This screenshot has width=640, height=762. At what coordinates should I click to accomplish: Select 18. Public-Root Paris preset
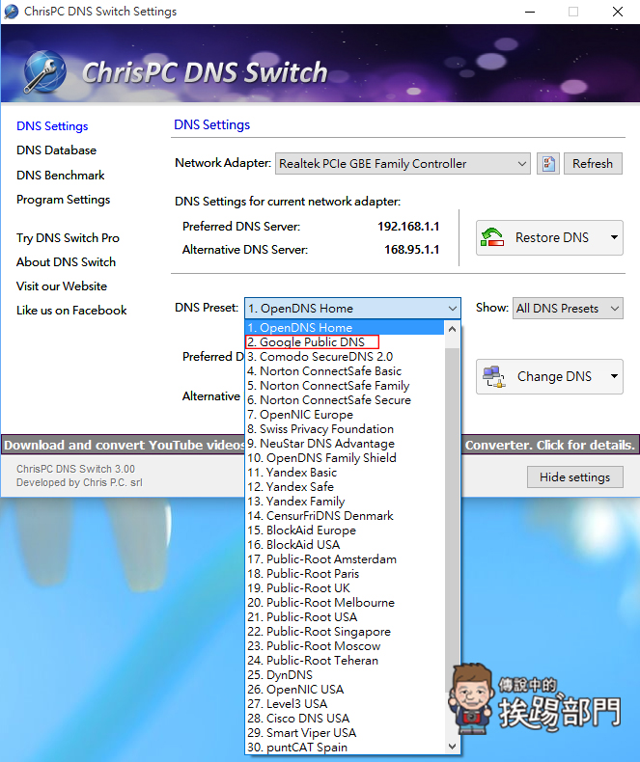point(345,574)
